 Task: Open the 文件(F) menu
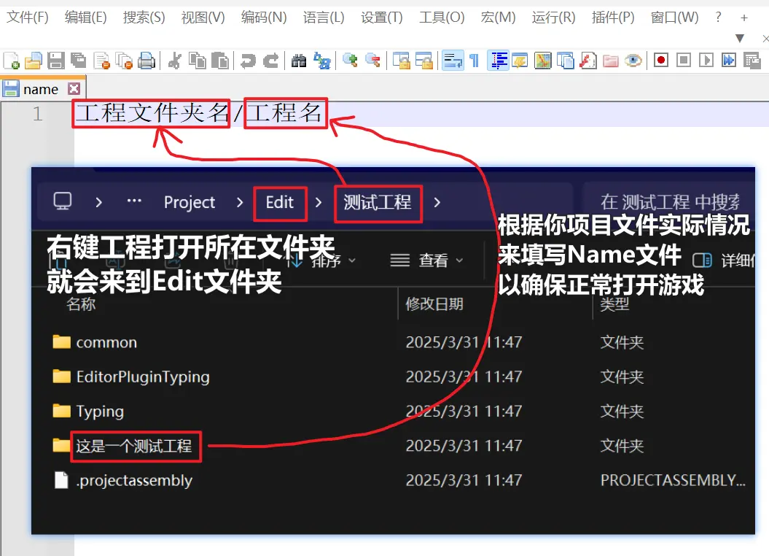pos(28,18)
